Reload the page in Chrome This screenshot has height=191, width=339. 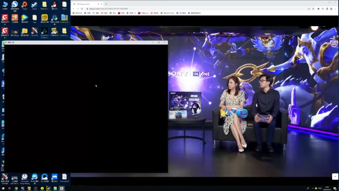[x=82, y=9]
